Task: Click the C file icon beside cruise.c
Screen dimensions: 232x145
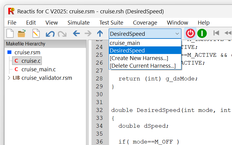Action: 16,61
